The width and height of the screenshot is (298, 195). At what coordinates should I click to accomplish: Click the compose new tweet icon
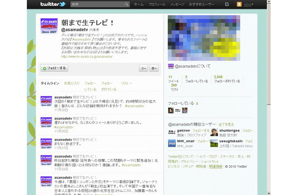click(227, 4)
